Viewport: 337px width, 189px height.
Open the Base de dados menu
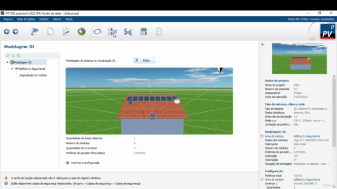click(26, 19)
